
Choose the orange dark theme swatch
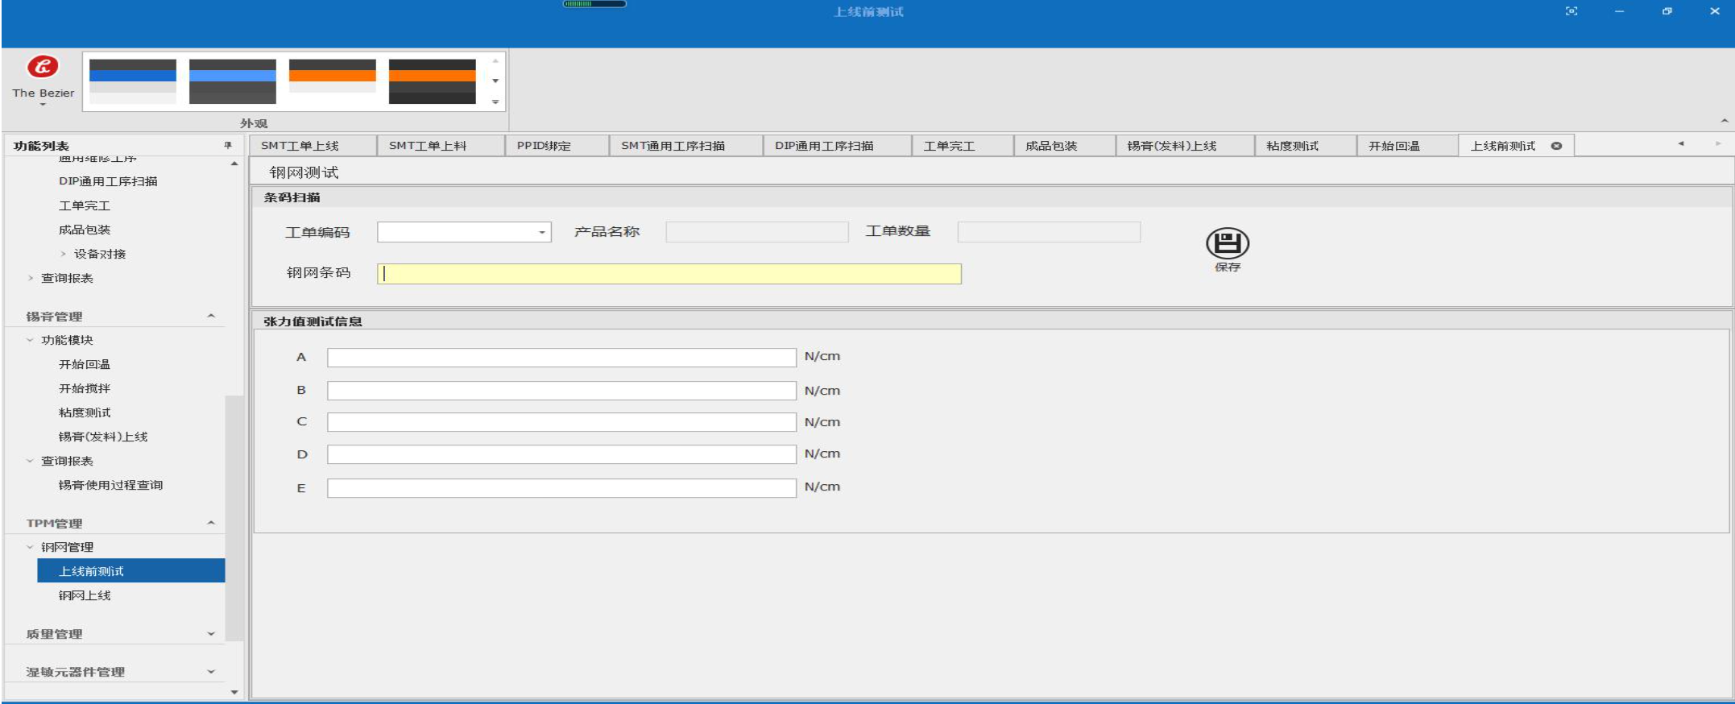tap(432, 81)
